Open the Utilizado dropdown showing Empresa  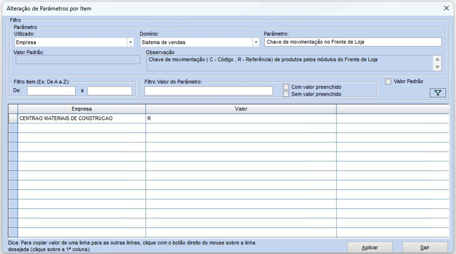click(x=130, y=42)
